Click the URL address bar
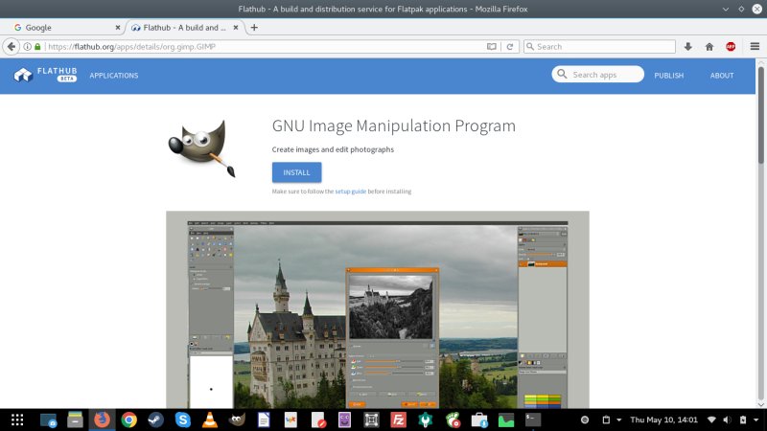The height and width of the screenshot is (431, 767). coord(265,46)
